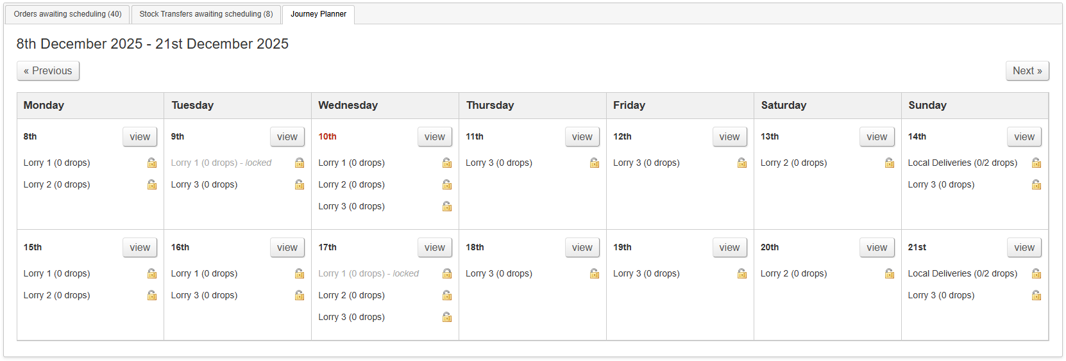Screen dimensions: 1066x361
Task: Open the Orders awaiting scheduling tab
Action: click(67, 14)
